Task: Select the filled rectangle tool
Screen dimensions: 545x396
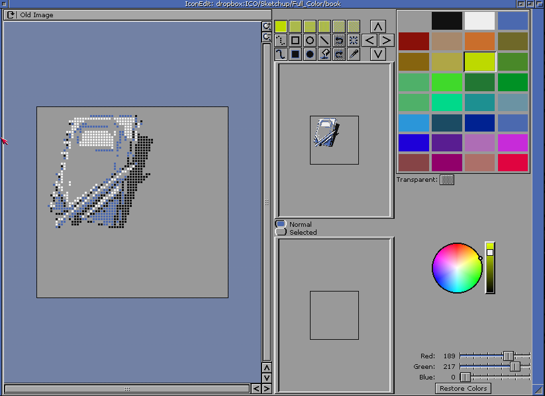Action: (x=295, y=54)
